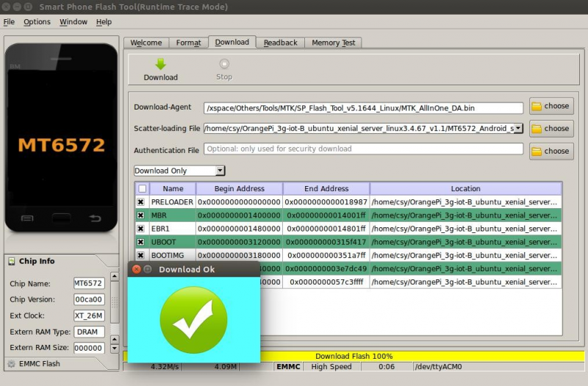
Task: Uncheck the PRELOADER partition checkbox
Action: [141, 202]
